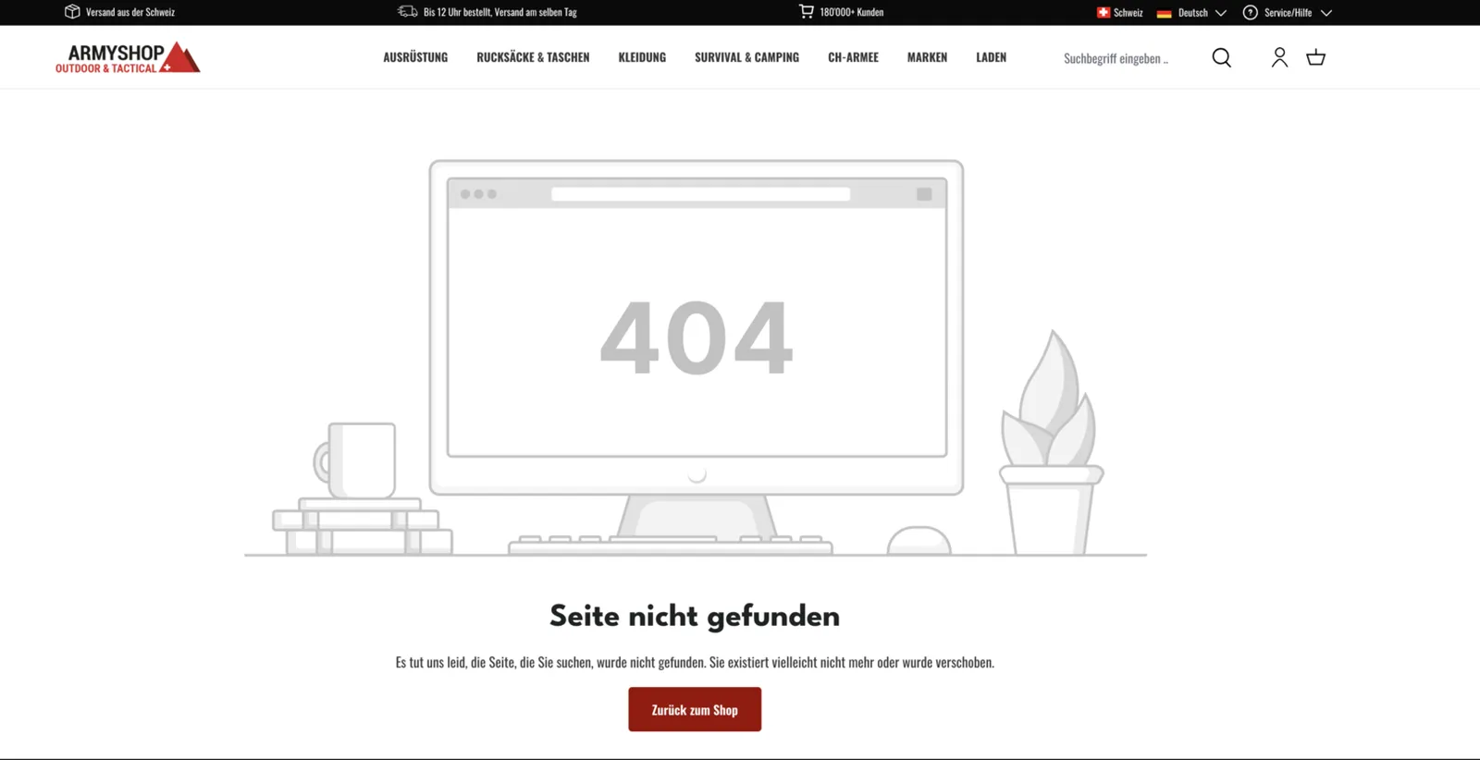
Task: Open the Rucksäcke & Taschen menu
Action: (x=533, y=57)
